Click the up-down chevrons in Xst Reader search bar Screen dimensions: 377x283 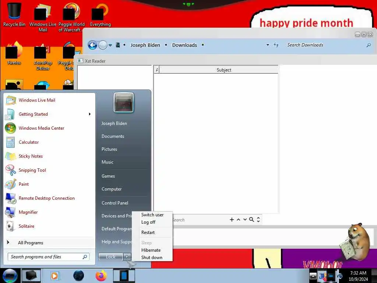click(x=258, y=220)
